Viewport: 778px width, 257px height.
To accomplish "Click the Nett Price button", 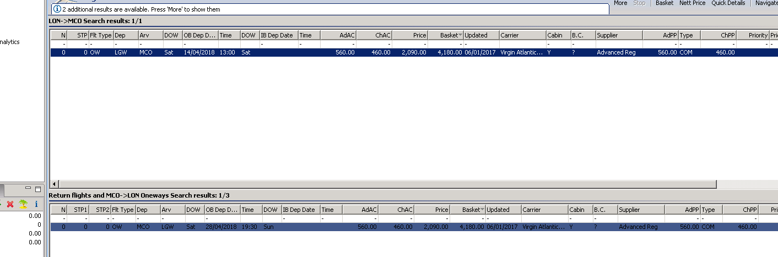I will 692,3.
